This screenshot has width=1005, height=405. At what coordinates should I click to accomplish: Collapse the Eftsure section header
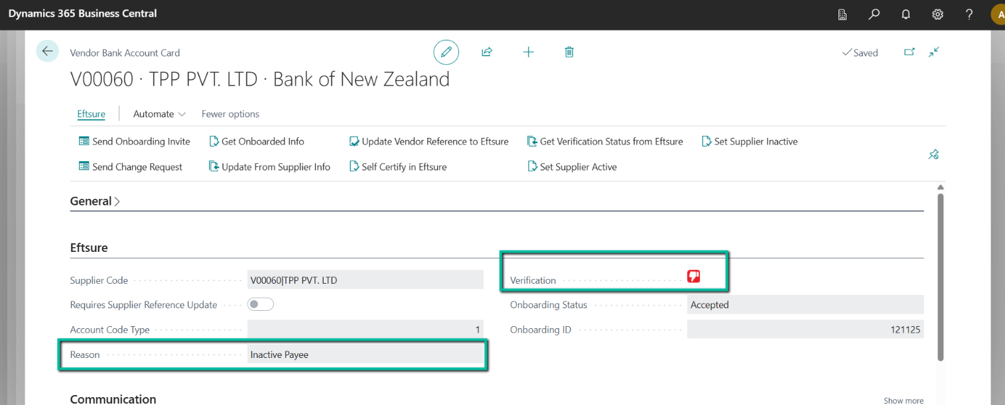coord(89,248)
